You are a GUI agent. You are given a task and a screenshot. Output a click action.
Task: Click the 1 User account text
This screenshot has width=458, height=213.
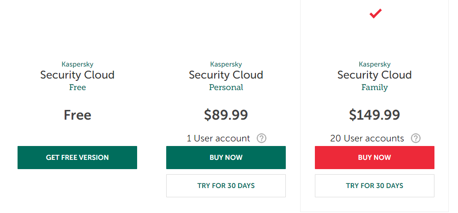[218, 138]
